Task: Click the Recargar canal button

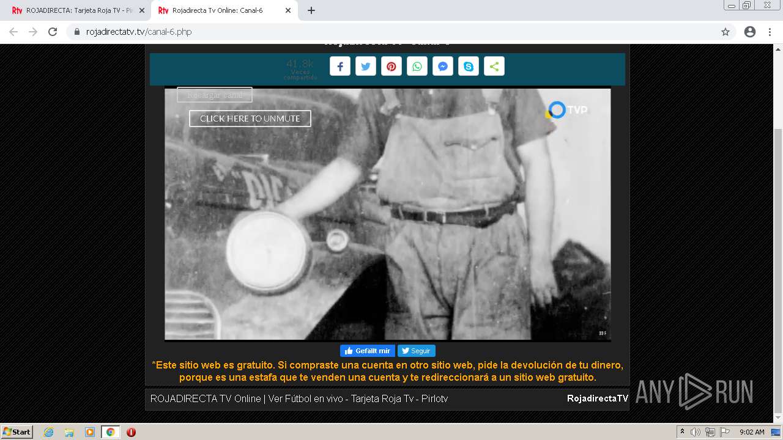Action: click(215, 95)
